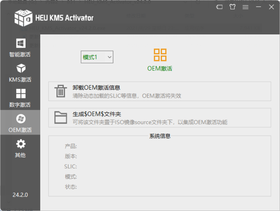The width and height of the screenshot is (280, 211).
Task: Click the folder icon for $OEM$ generation
Action: (x=61, y=118)
